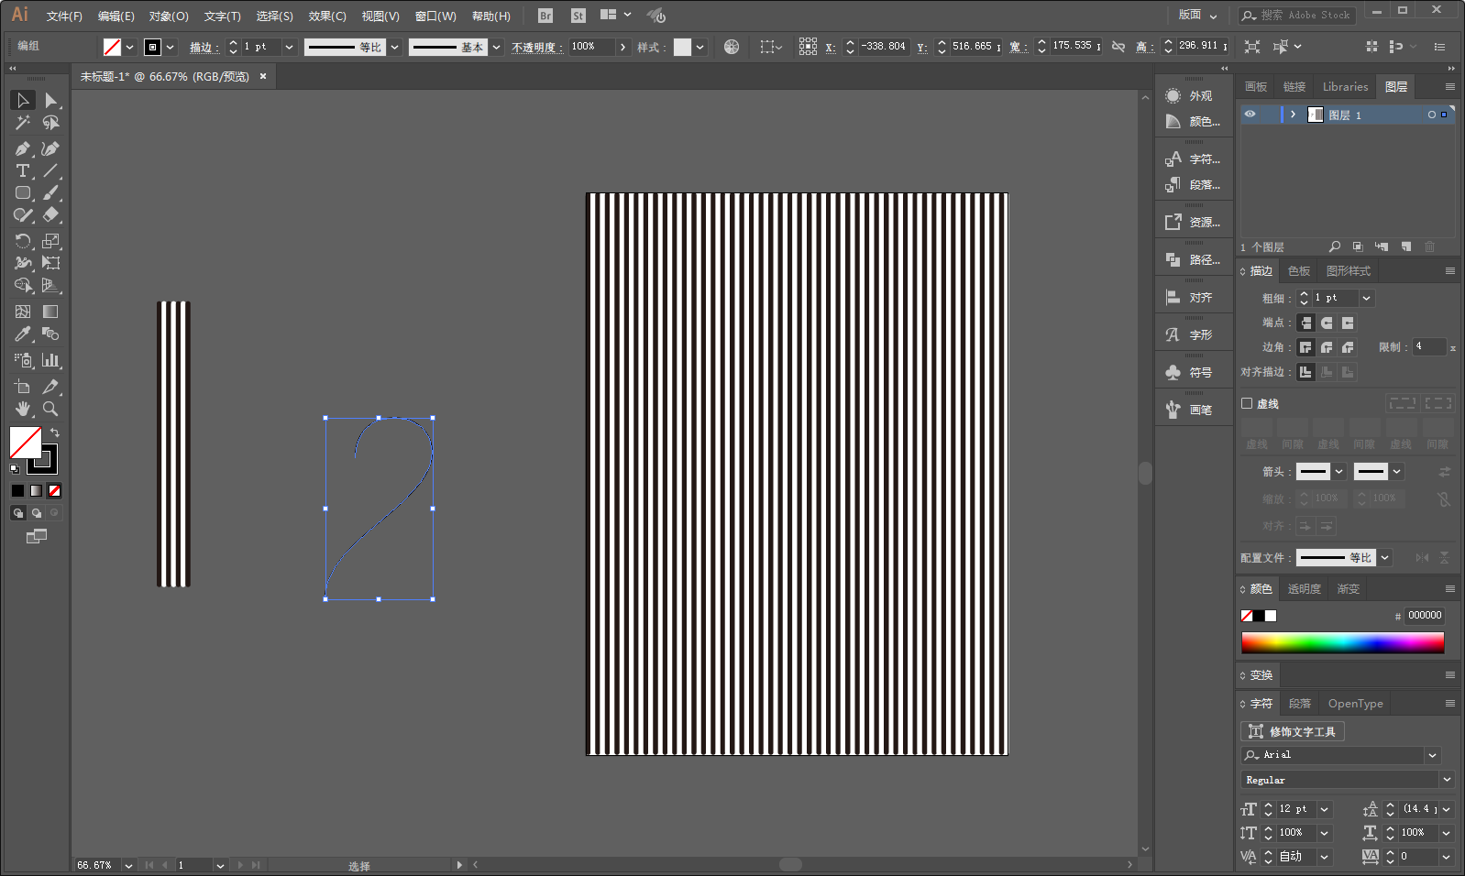Select the Line Segment tool
Viewport: 1465px width, 876px height.
(51, 170)
